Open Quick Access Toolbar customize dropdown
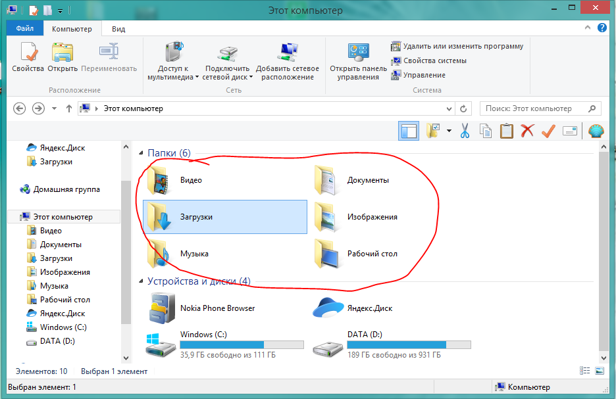The width and height of the screenshot is (616, 399). pos(60,11)
